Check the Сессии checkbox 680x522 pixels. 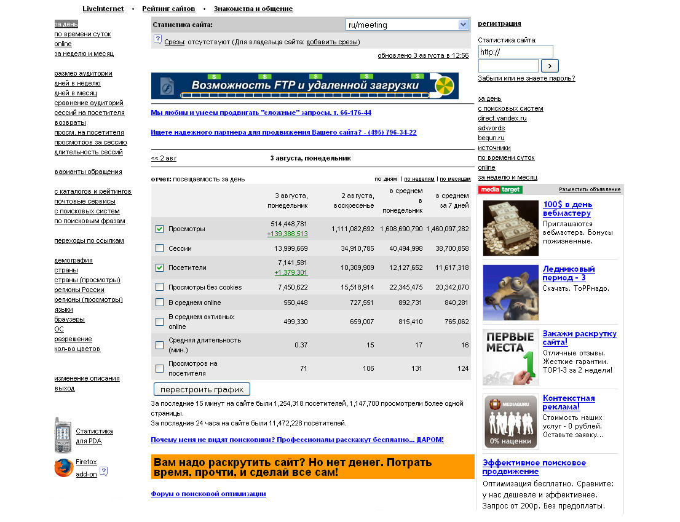pyautogui.click(x=160, y=248)
